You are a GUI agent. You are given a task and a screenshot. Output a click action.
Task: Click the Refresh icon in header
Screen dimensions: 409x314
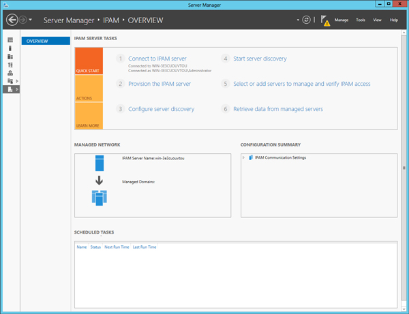point(306,20)
